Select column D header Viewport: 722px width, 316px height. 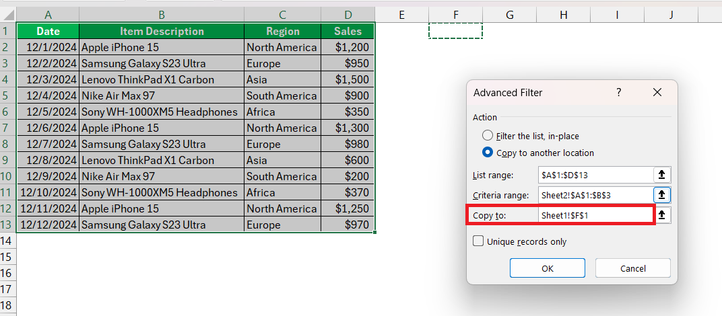348,15
